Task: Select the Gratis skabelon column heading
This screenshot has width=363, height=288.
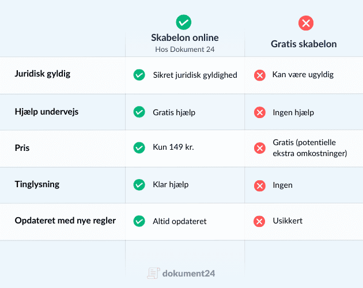Action: pyautogui.click(x=304, y=44)
